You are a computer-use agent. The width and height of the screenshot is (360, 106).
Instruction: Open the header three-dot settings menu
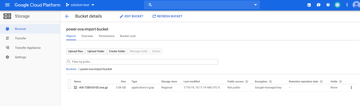point(347,5)
